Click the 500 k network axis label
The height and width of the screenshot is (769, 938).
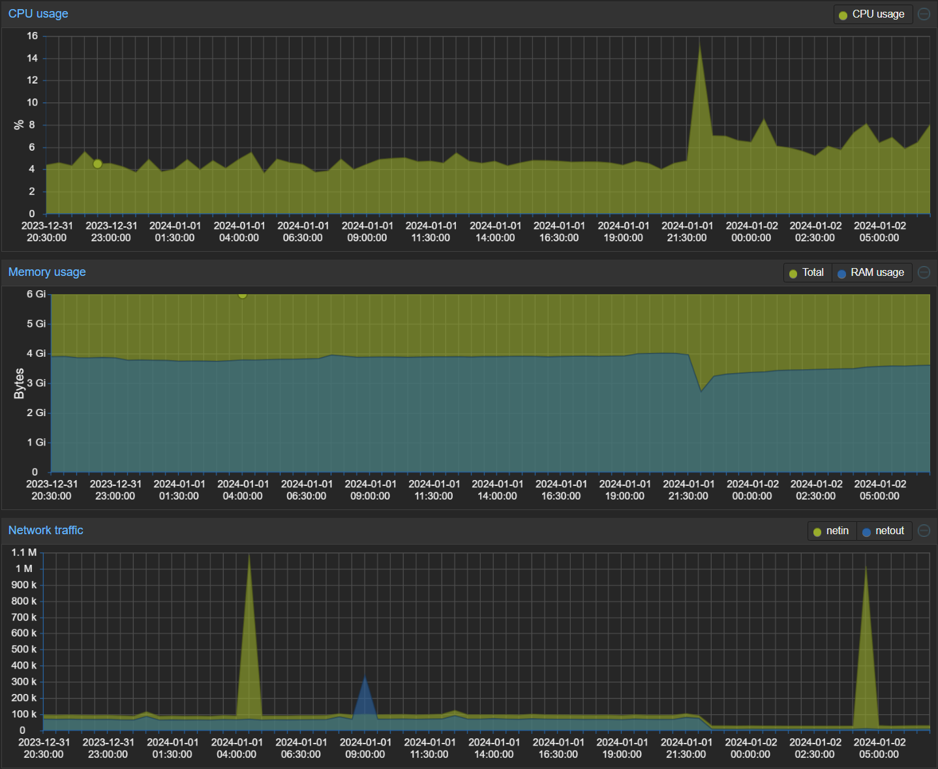(24, 649)
